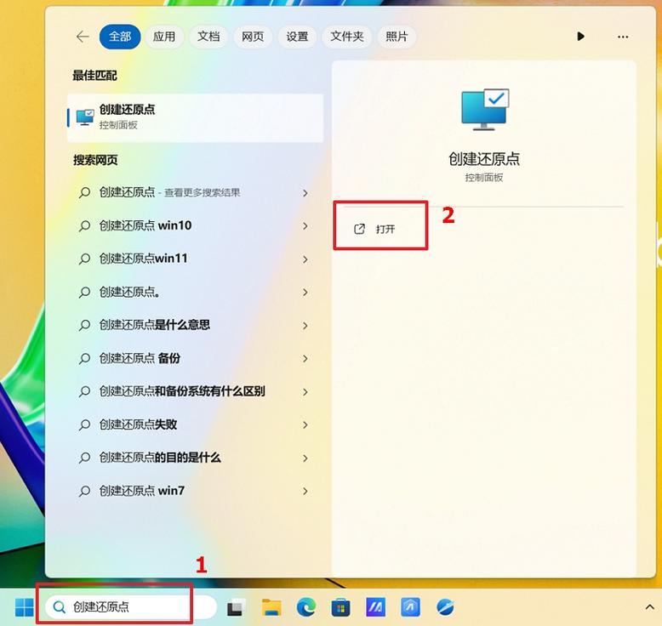Viewport: 662px width, 626px height.
Task: Open File Explorer from the taskbar
Action: 271,607
